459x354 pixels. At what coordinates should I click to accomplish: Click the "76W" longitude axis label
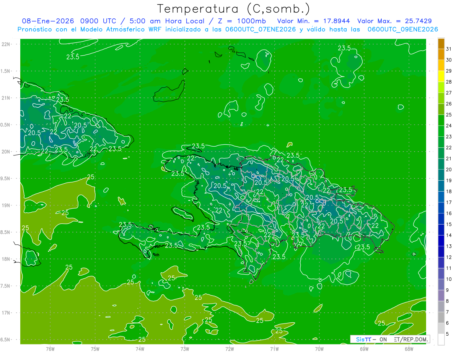(50, 349)
